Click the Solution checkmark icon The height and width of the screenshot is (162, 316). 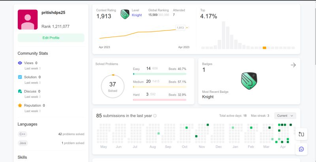[x=20, y=77]
